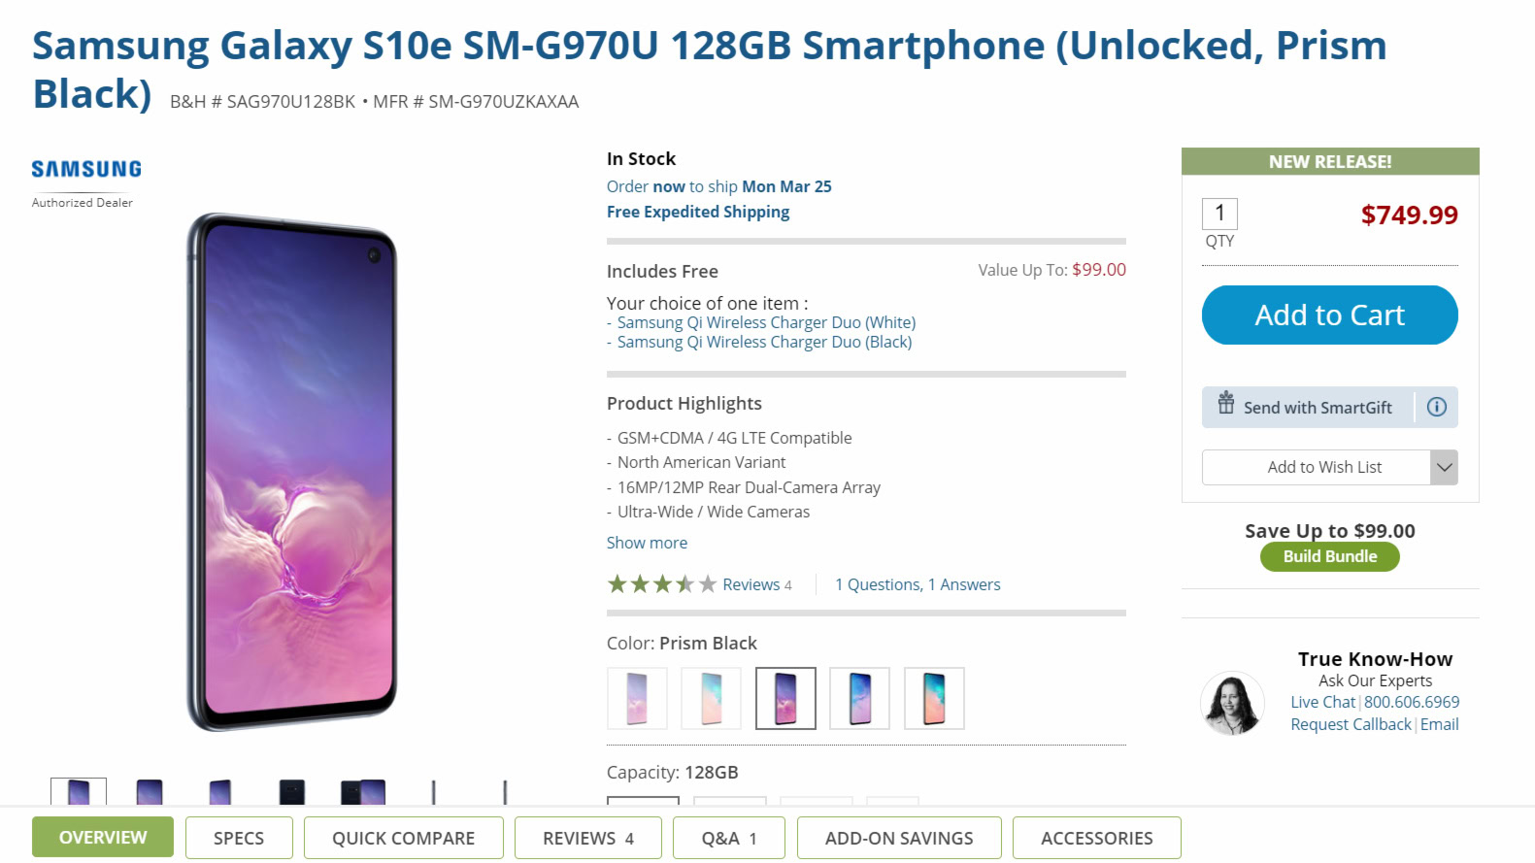The height and width of the screenshot is (863, 1535).
Task: Choose the blue phone color swatch
Action: (x=859, y=698)
